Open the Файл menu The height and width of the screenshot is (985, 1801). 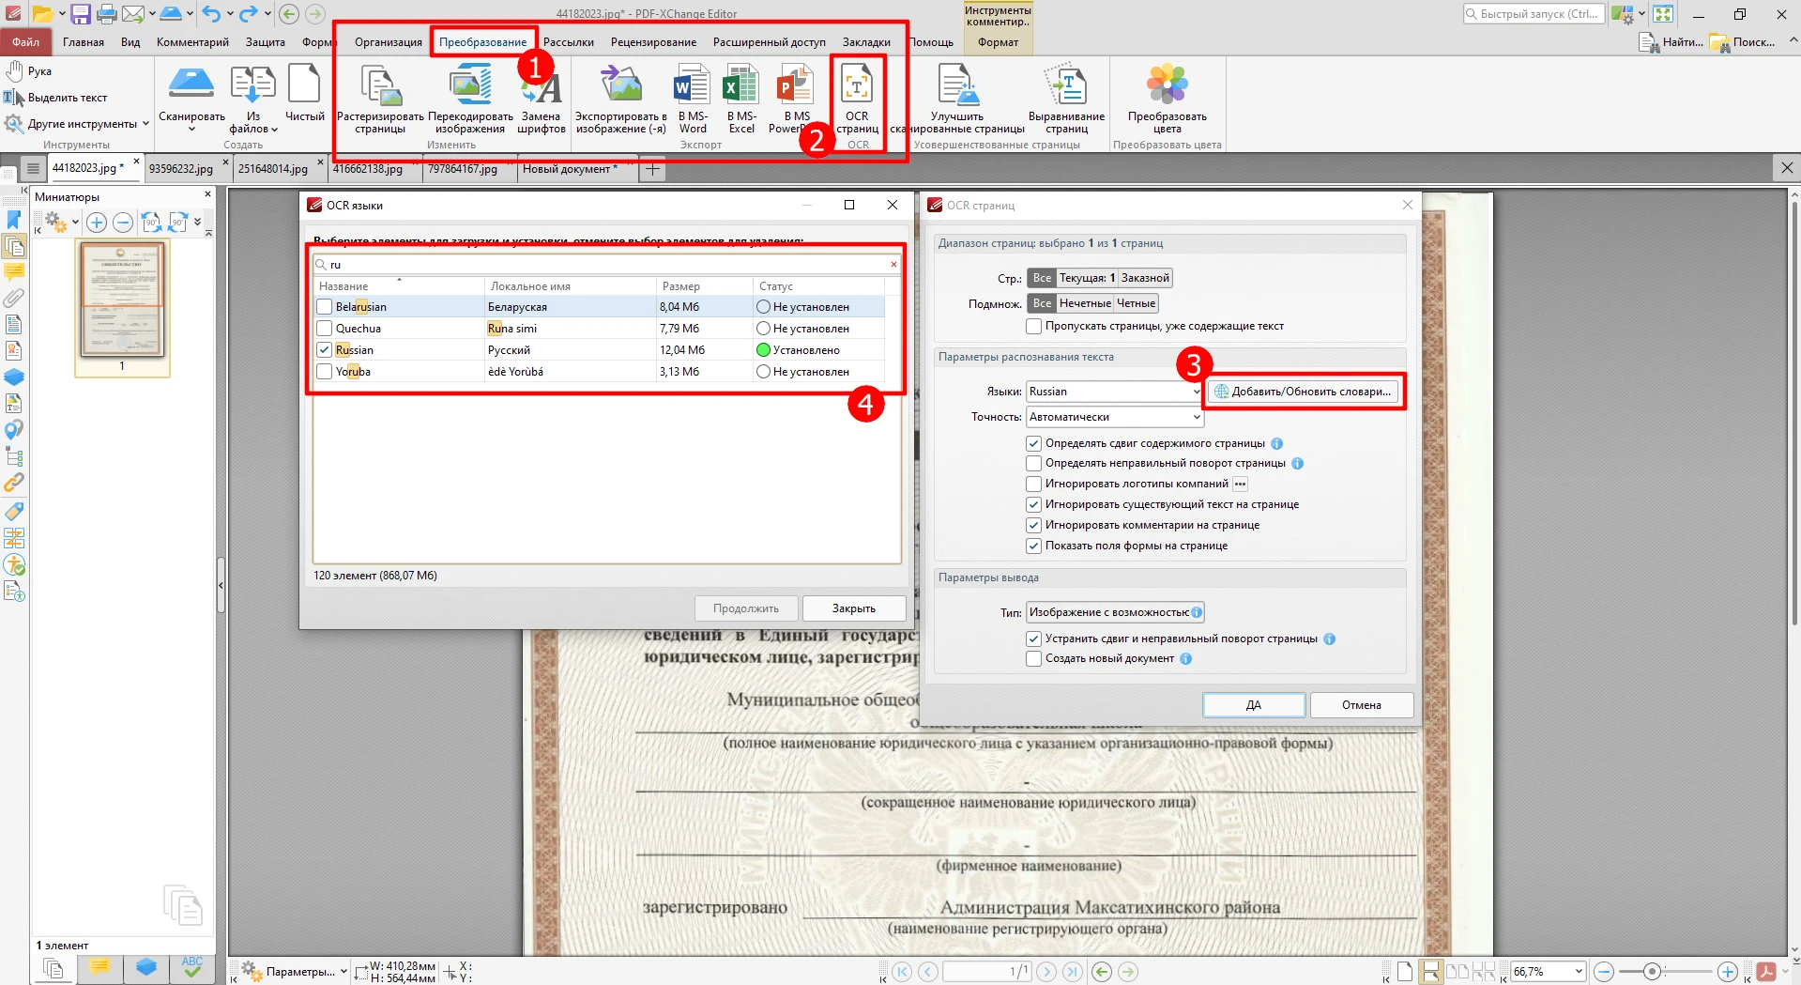click(26, 42)
